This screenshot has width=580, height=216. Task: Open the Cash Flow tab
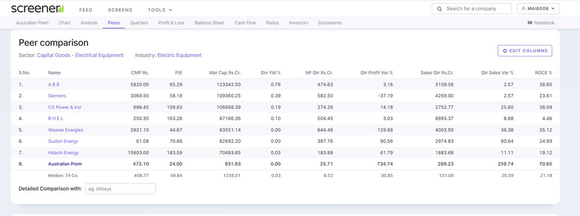(246, 23)
